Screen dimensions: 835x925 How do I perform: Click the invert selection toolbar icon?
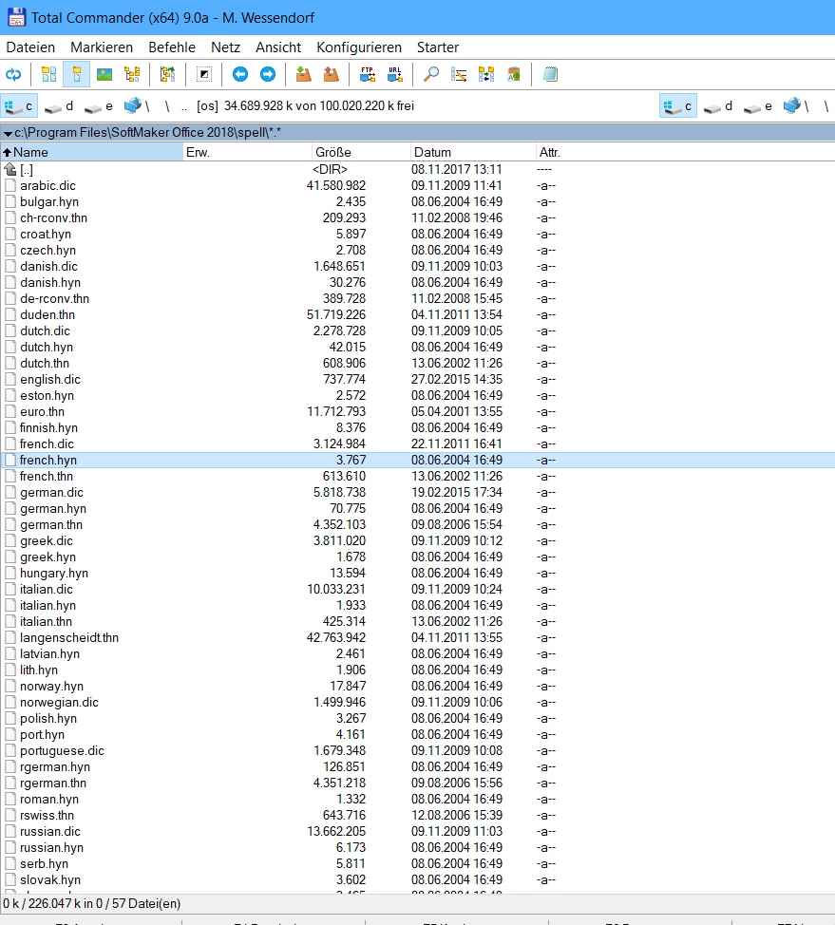point(204,74)
